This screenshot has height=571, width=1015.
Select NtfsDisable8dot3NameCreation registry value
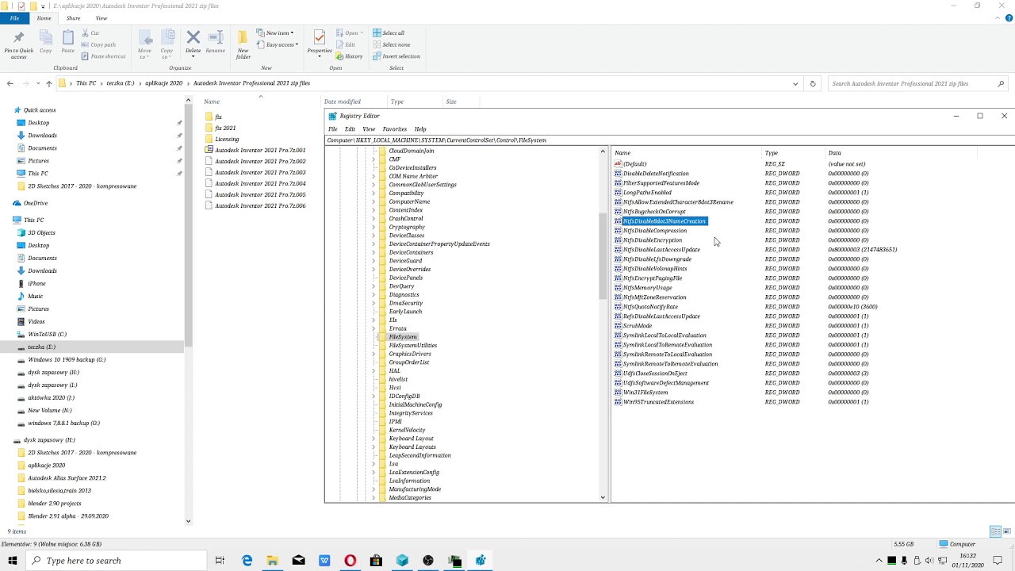[x=664, y=221]
